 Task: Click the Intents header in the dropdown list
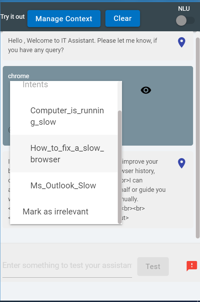(35, 84)
